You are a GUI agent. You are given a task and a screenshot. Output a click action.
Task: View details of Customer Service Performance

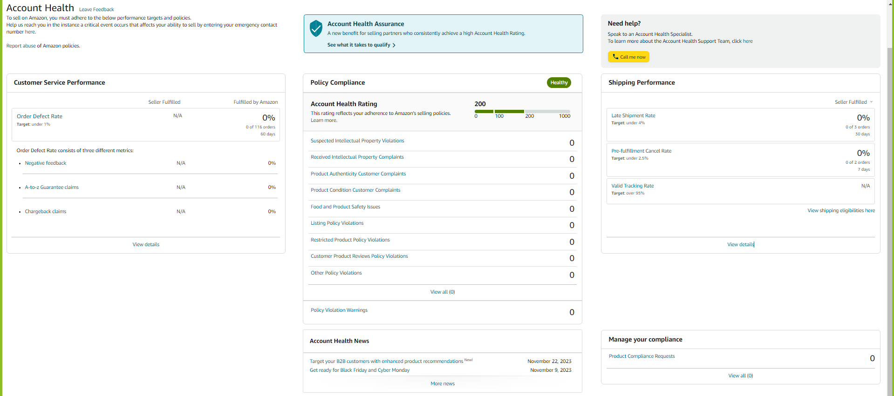tap(146, 244)
